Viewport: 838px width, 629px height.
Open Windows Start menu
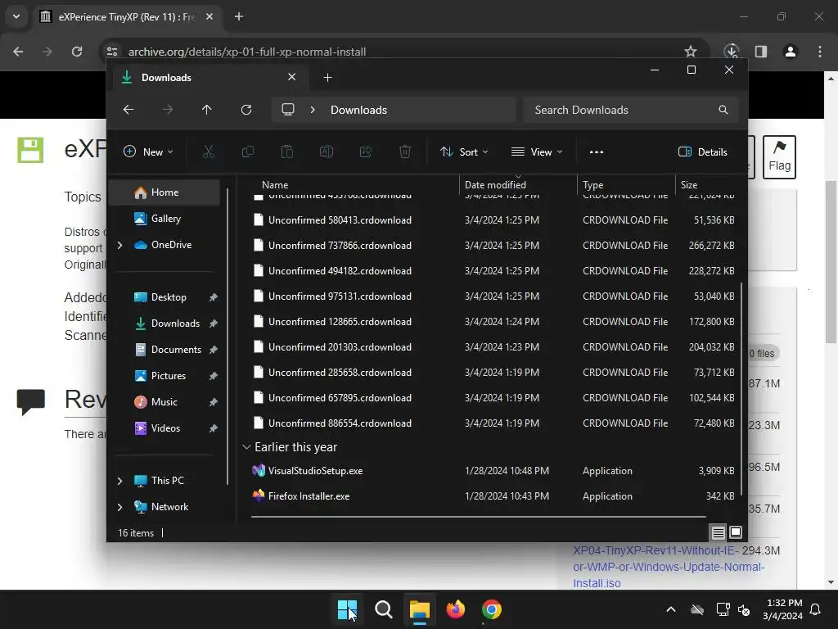(347, 609)
